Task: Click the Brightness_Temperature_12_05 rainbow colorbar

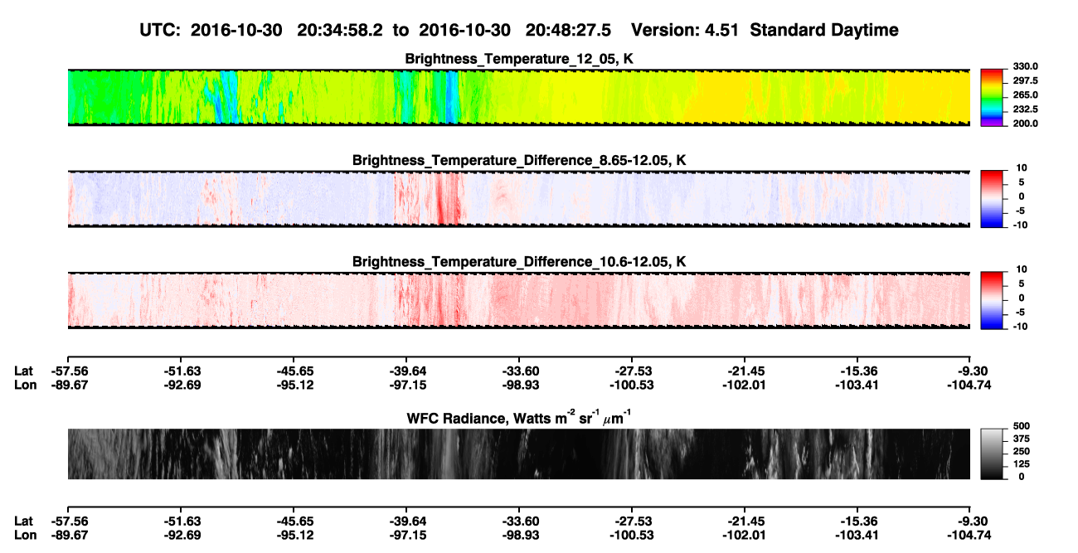Action: coord(992,95)
